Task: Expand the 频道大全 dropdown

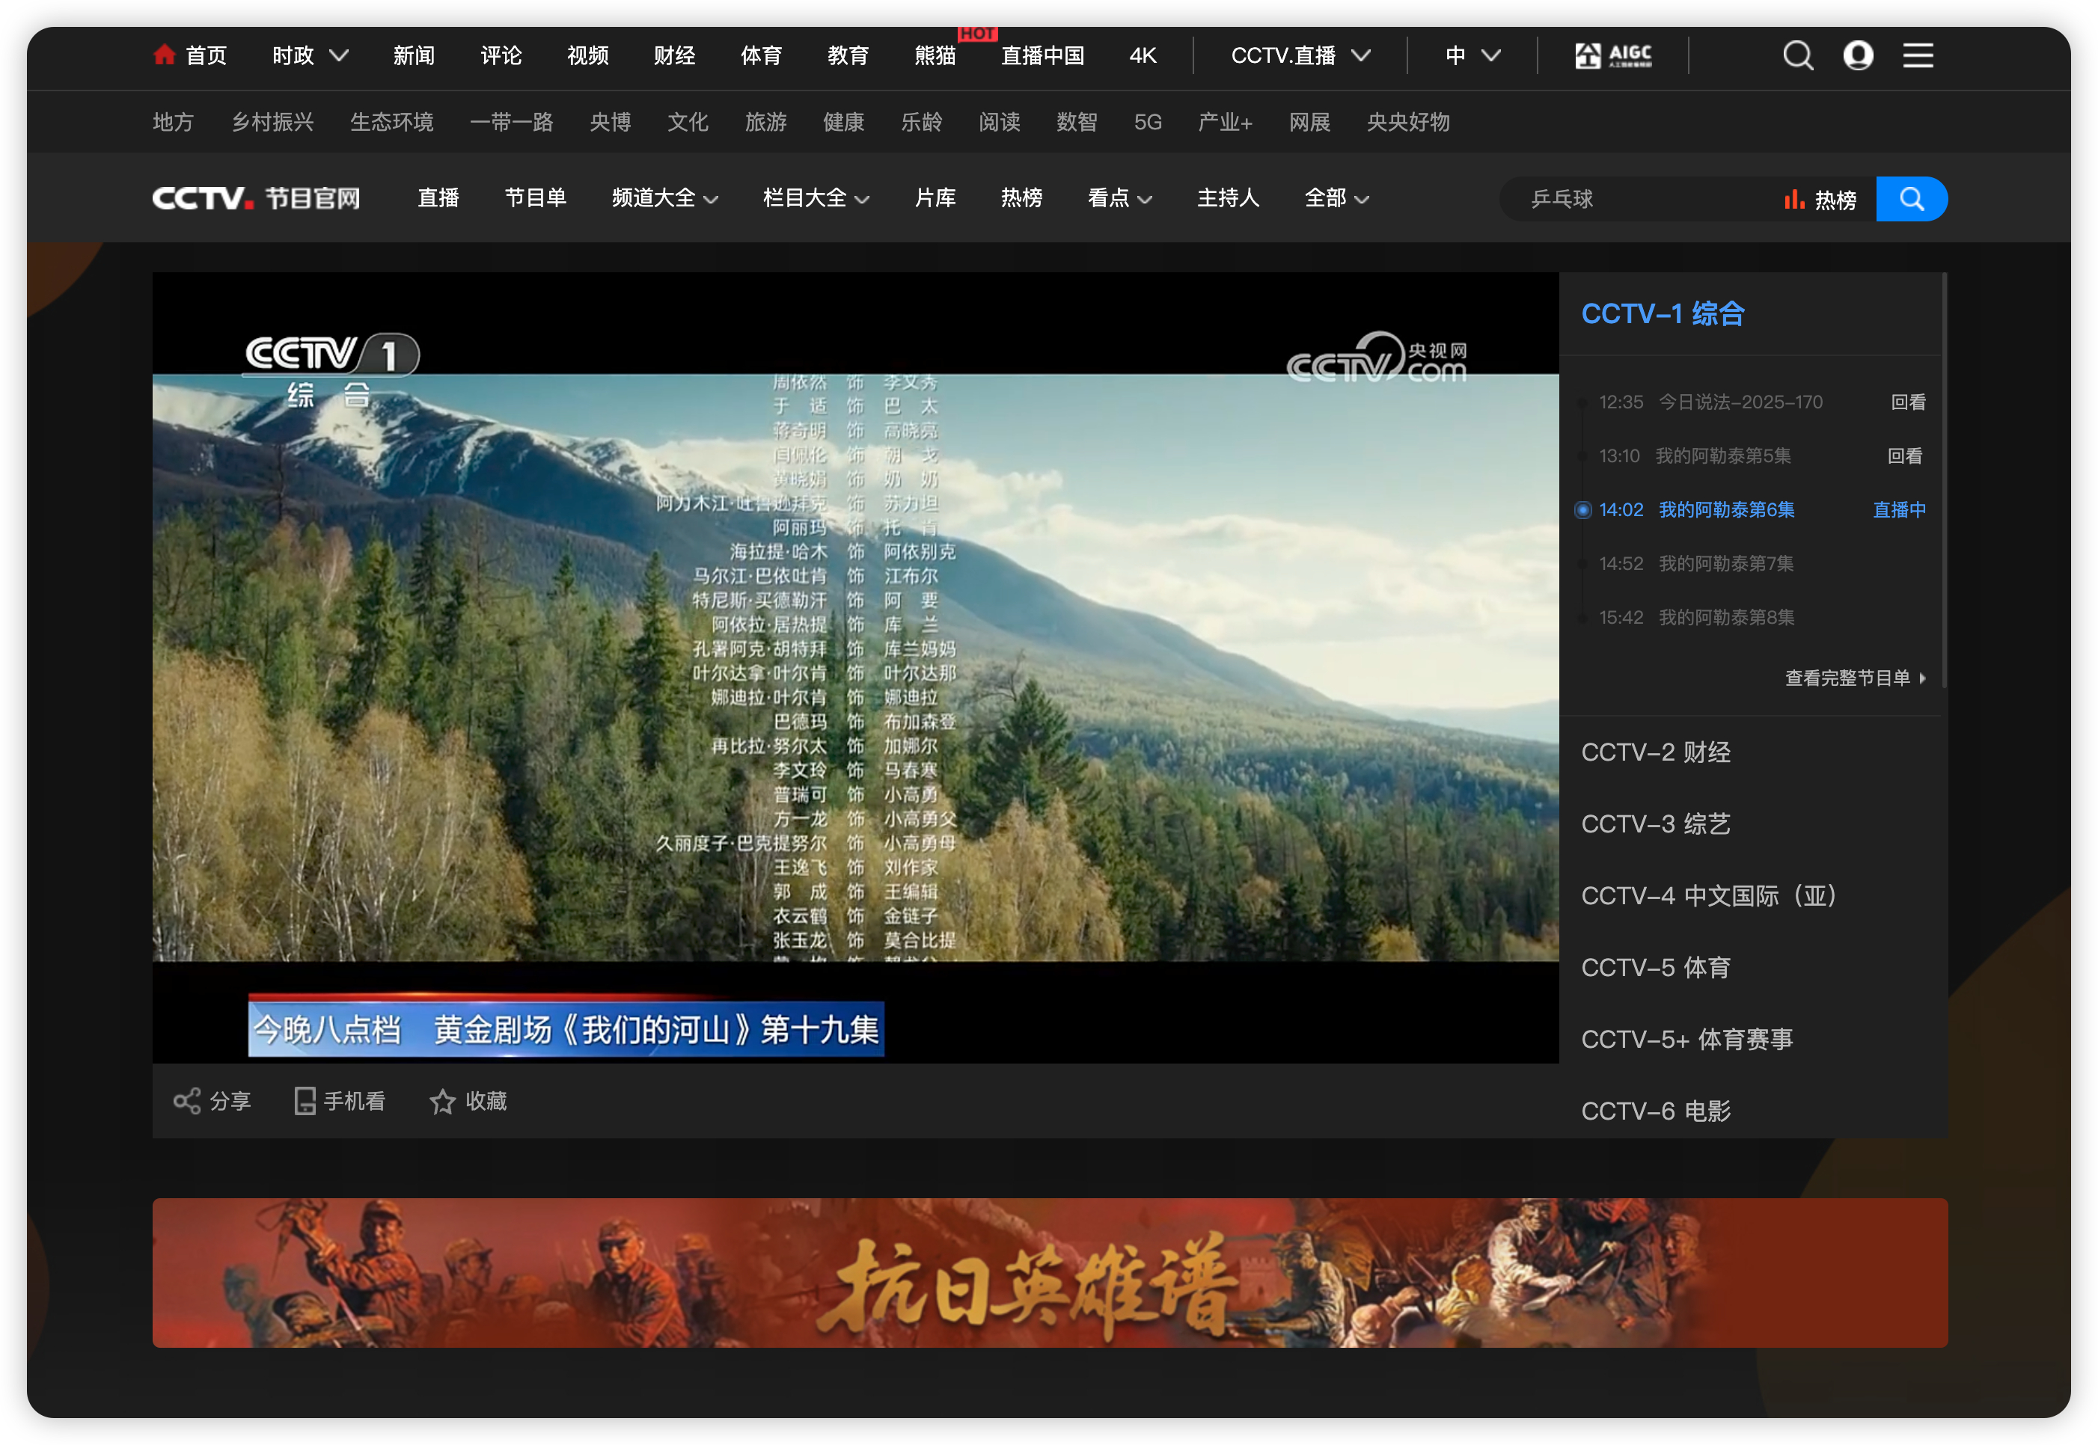Action: [711, 199]
